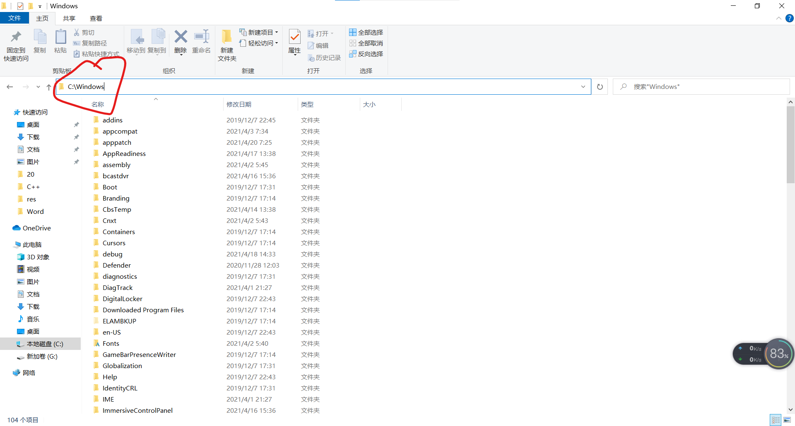Collapse the ribbon with the chevron
795x426 pixels.
click(778, 18)
